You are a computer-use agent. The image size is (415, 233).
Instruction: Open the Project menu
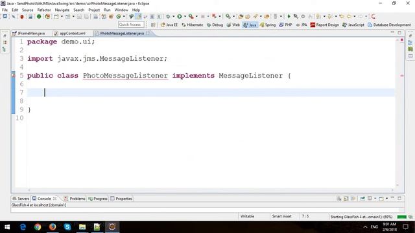click(94, 10)
